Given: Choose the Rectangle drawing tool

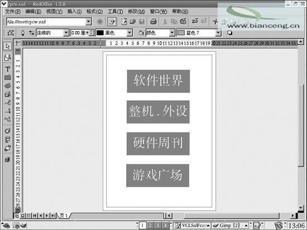Looking at the screenshot, I should tap(8, 77).
